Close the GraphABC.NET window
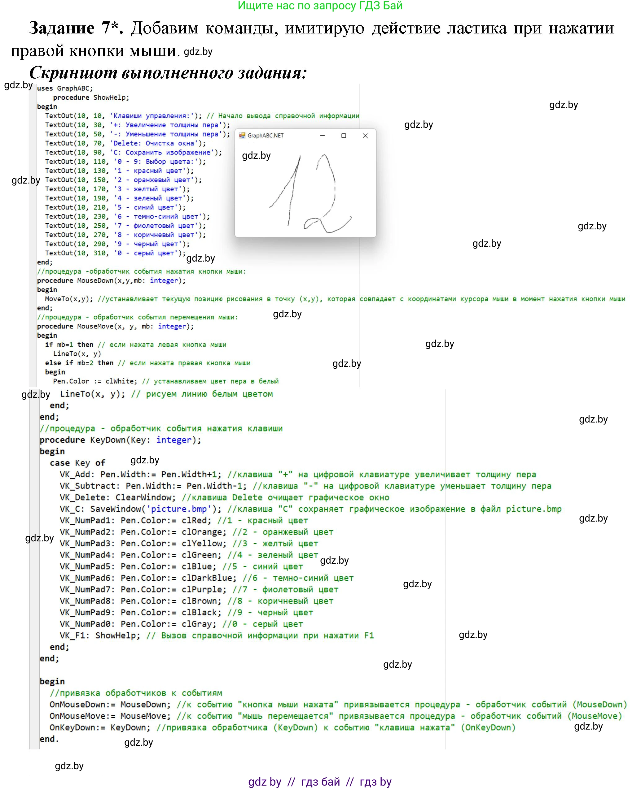The width and height of the screenshot is (641, 789). pos(365,135)
